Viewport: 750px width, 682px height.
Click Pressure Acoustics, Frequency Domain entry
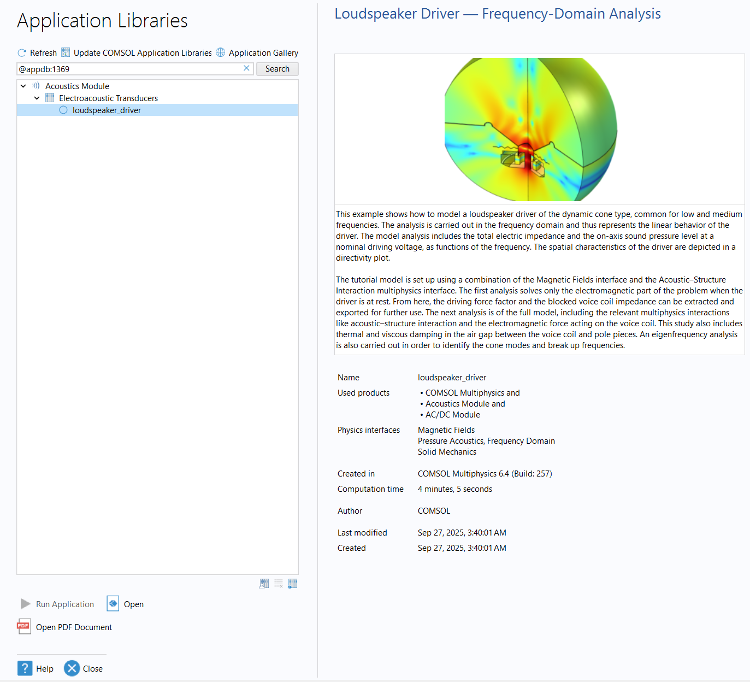point(486,441)
